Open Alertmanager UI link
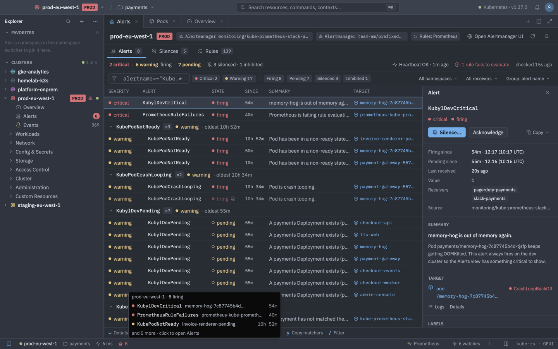The image size is (558, 349). (x=495, y=36)
